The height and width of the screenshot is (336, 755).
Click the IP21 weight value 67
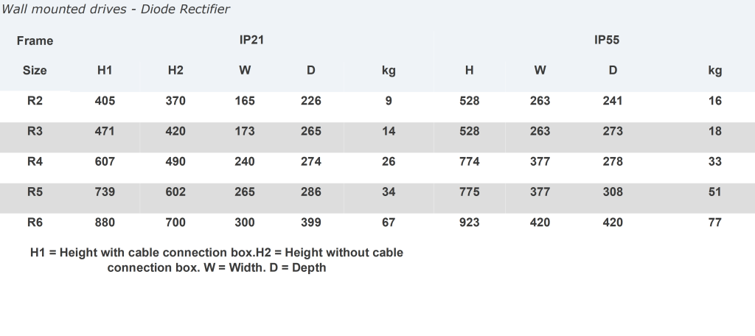pos(389,223)
